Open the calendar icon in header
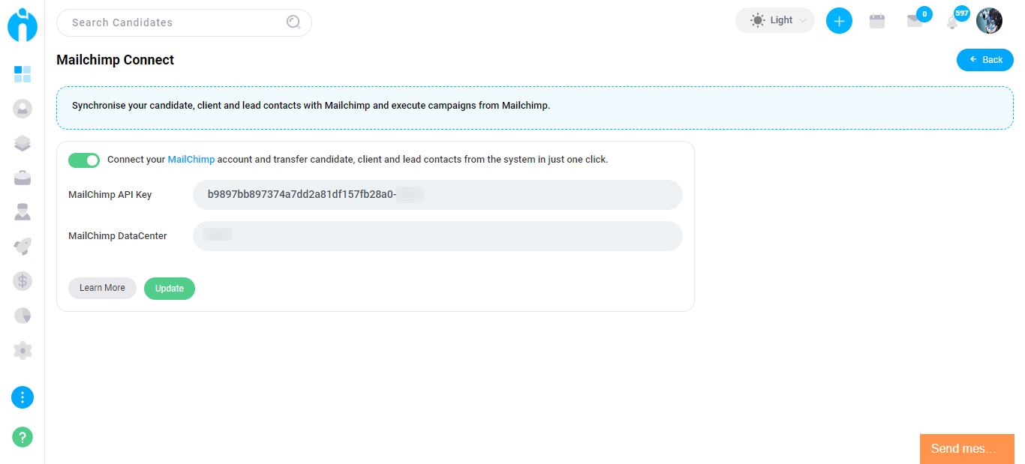The width and height of the screenshot is (1025, 464). point(876,21)
